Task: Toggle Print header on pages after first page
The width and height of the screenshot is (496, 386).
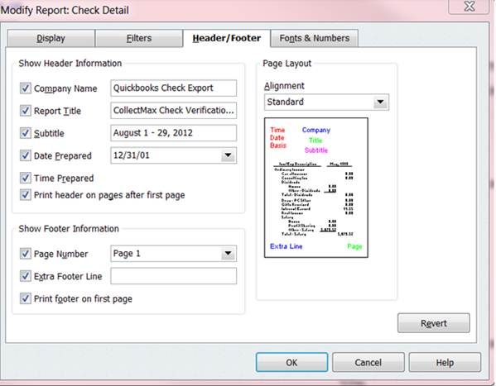Action: (26, 194)
